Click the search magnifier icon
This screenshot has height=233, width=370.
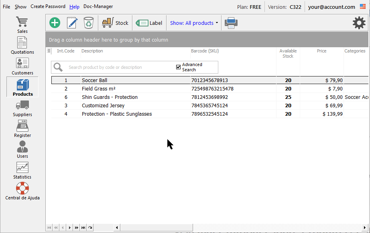click(58, 67)
